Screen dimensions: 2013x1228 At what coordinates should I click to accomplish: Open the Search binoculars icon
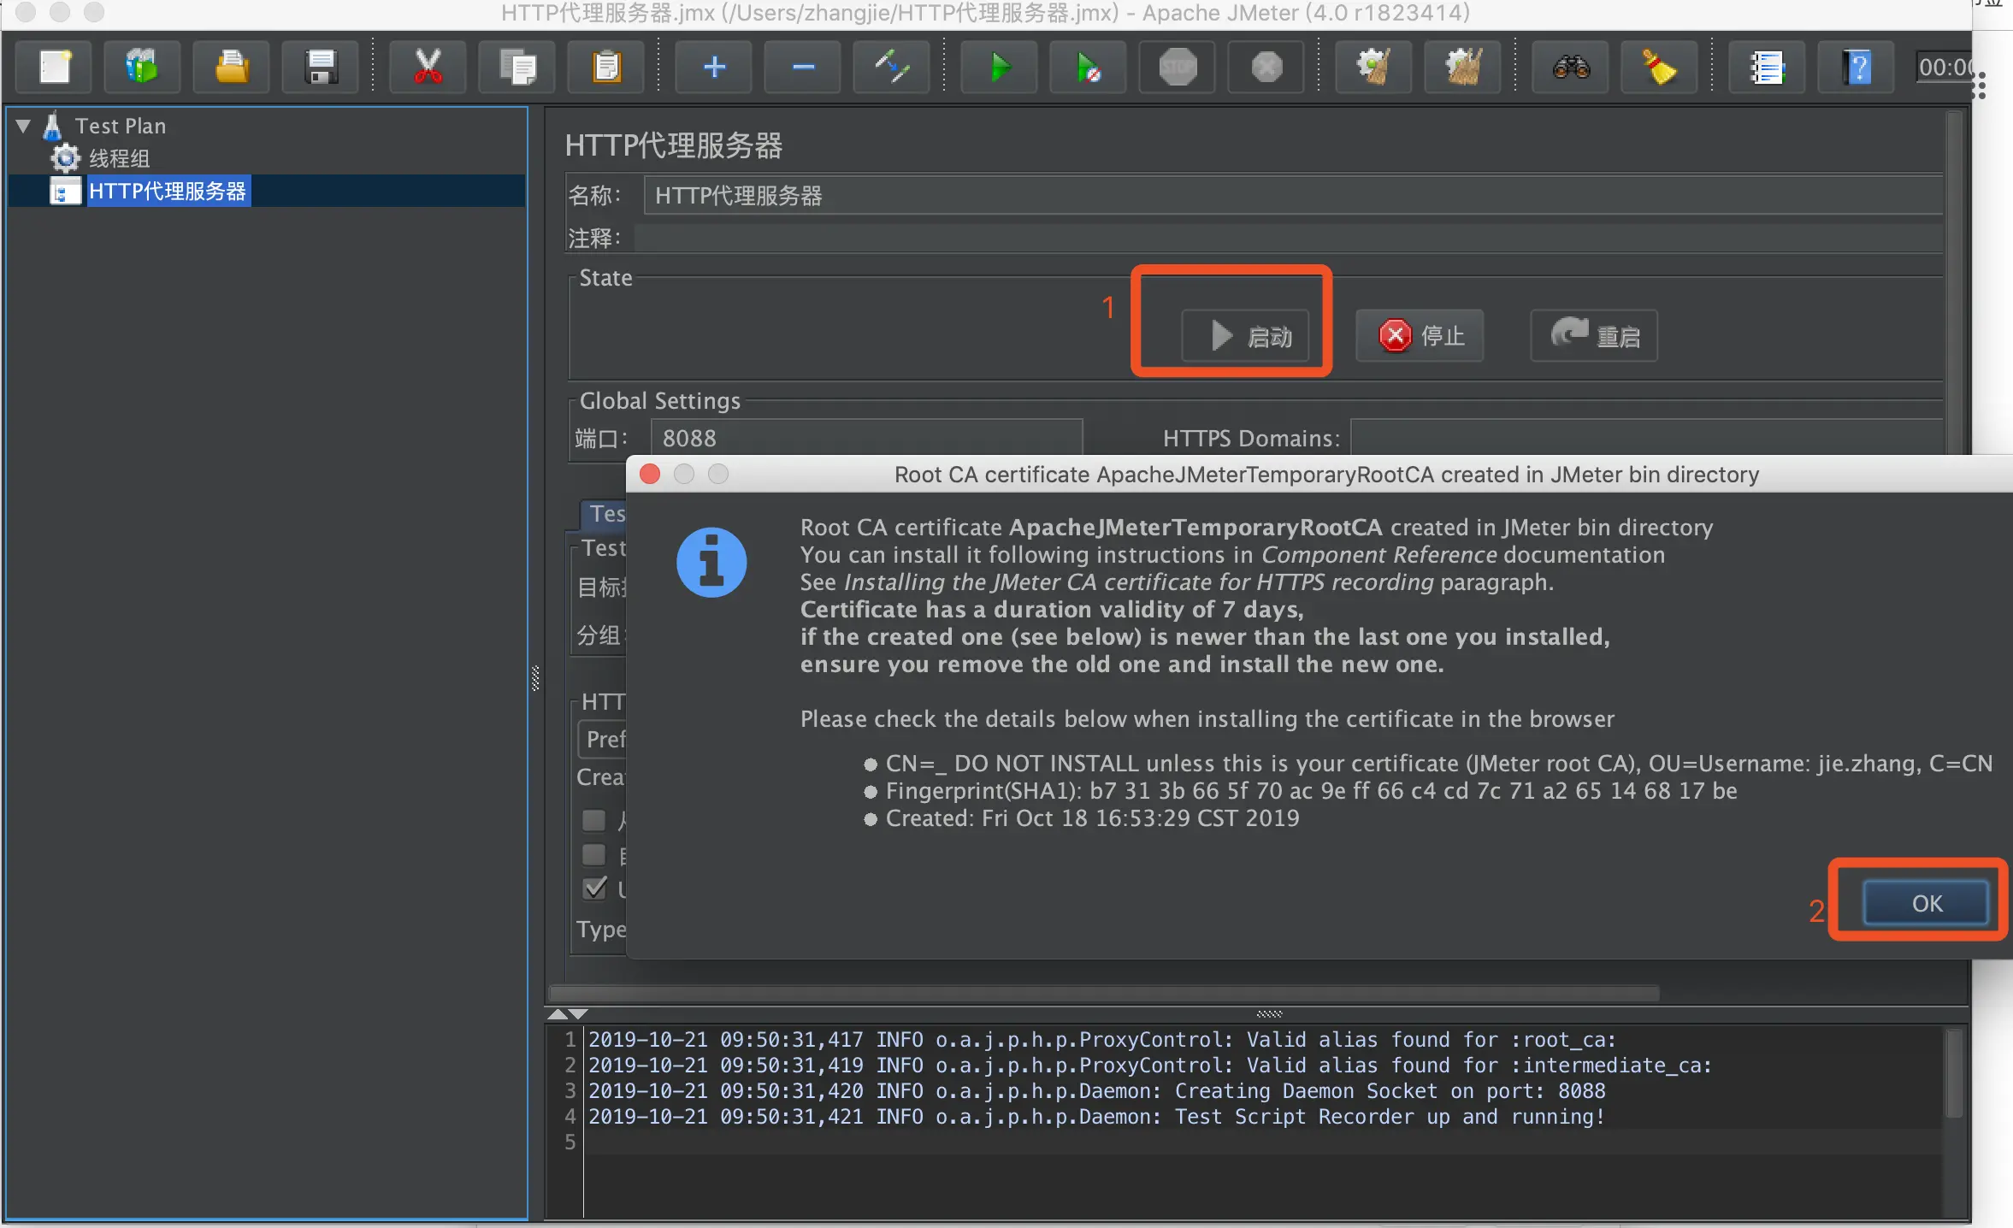tap(1571, 67)
